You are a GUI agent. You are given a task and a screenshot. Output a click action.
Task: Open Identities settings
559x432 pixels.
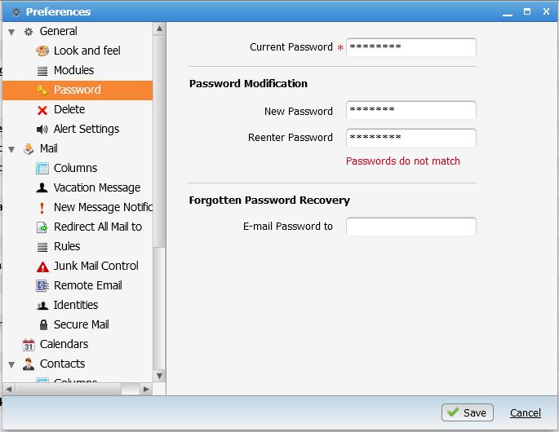(x=76, y=305)
